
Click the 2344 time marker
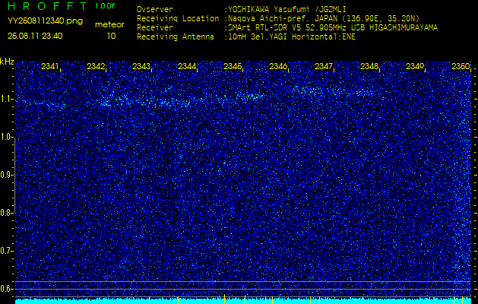pos(187,66)
